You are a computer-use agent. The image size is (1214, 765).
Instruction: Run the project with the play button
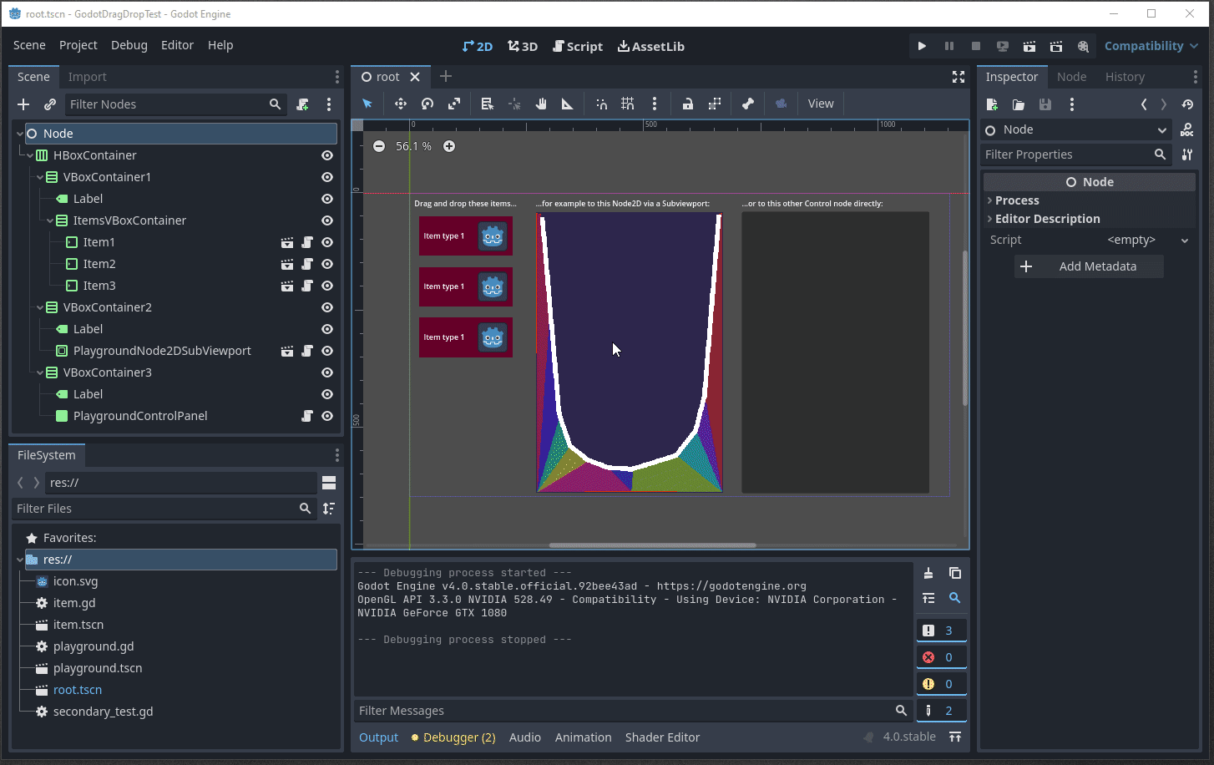922,46
